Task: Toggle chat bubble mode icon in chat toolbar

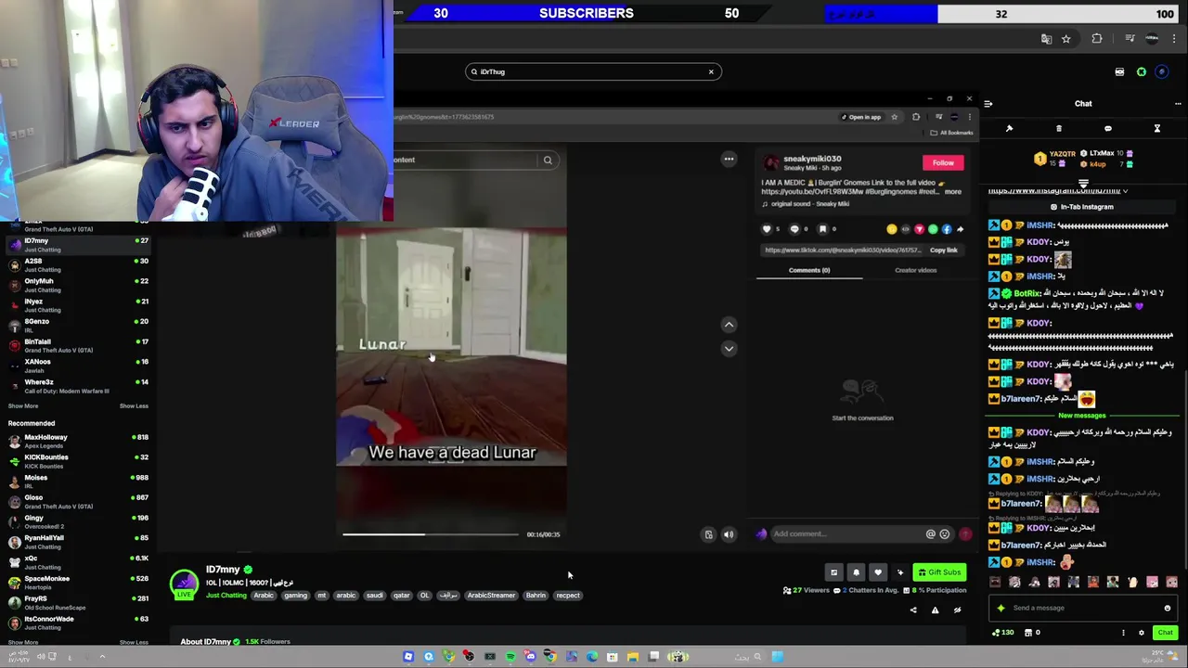Action: click(x=1108, y=129)
